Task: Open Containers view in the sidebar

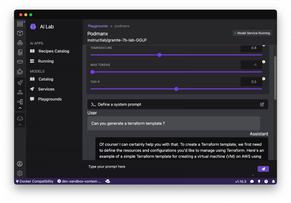Action: tap(20, 33)
